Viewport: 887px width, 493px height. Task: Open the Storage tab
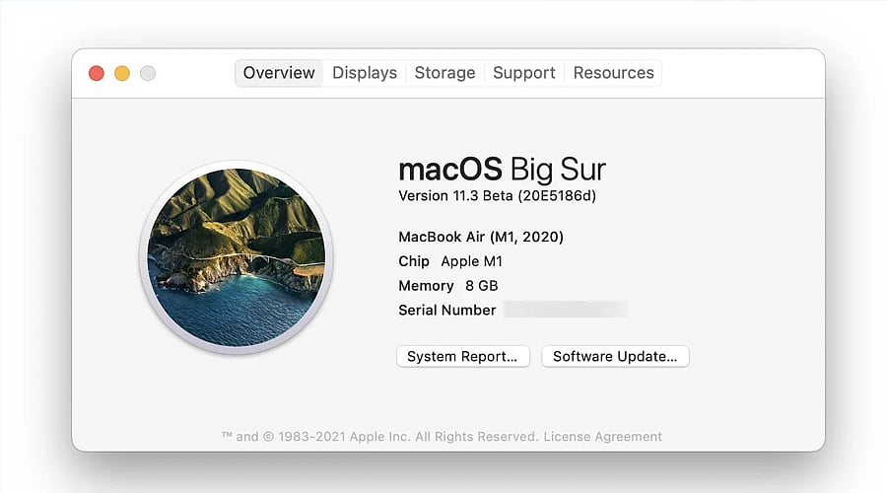444,73
